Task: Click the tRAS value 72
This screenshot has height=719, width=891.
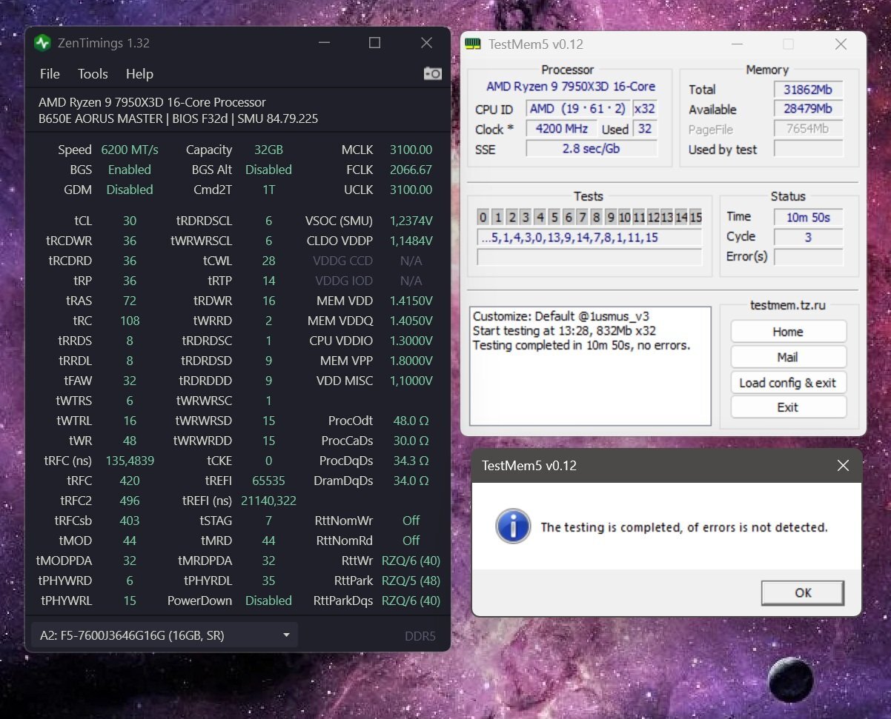Action: [x=130, y=301]
